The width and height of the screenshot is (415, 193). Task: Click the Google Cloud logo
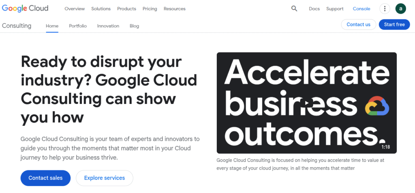click(25, 8)
